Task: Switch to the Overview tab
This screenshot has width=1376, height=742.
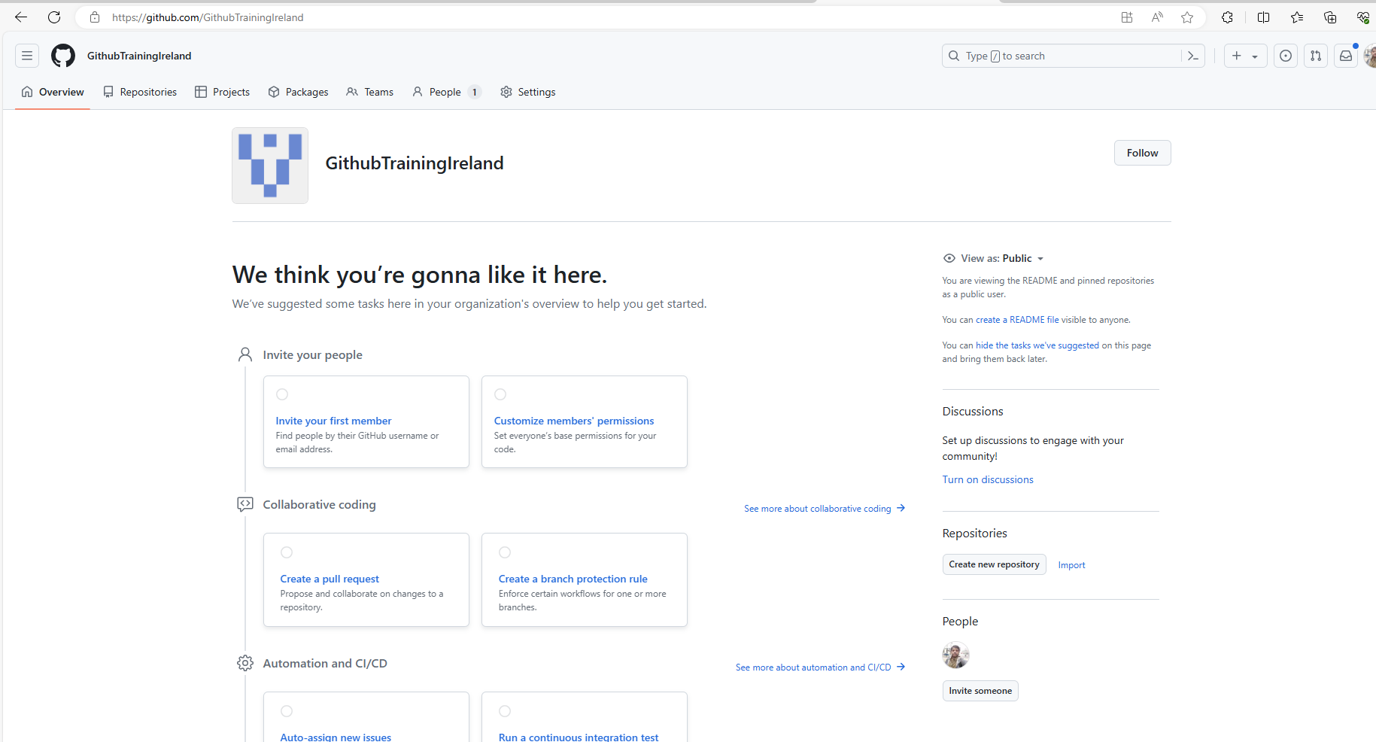Action: (x=53, y=92)
